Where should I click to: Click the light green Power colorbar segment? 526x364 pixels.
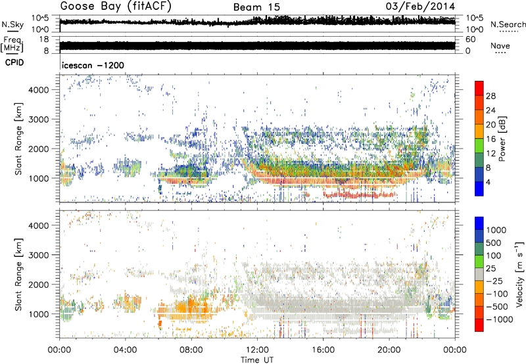point(479,145)
